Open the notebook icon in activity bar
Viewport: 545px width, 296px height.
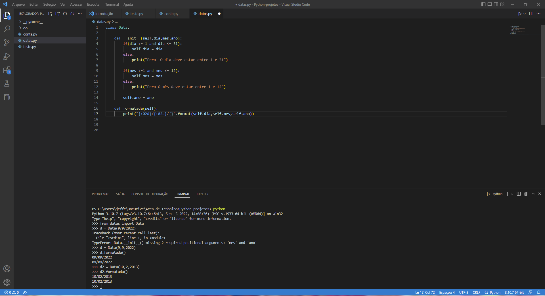point(7,97)
